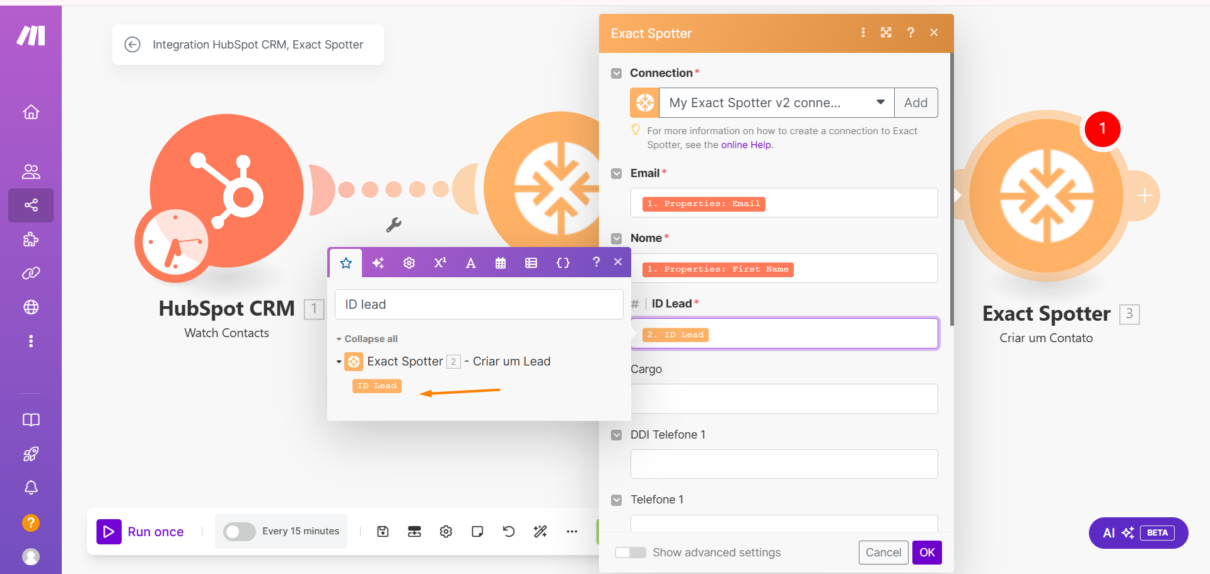The image size is (1210, 574).
Task: Expand the Exact Spotter panel fullscreen
Action: tap(886, 33)
